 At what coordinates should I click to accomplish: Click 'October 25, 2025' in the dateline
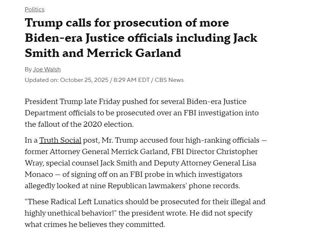click(84, 80)
